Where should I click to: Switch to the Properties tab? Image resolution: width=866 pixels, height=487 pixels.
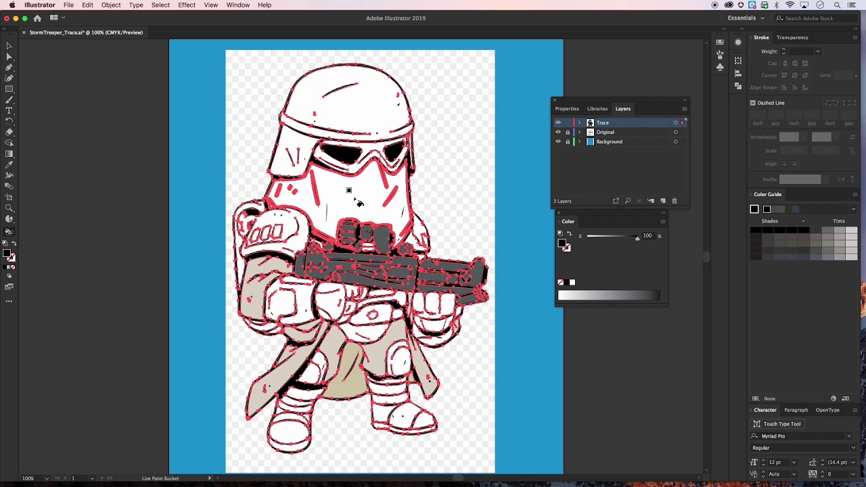(x=567, y=109)
